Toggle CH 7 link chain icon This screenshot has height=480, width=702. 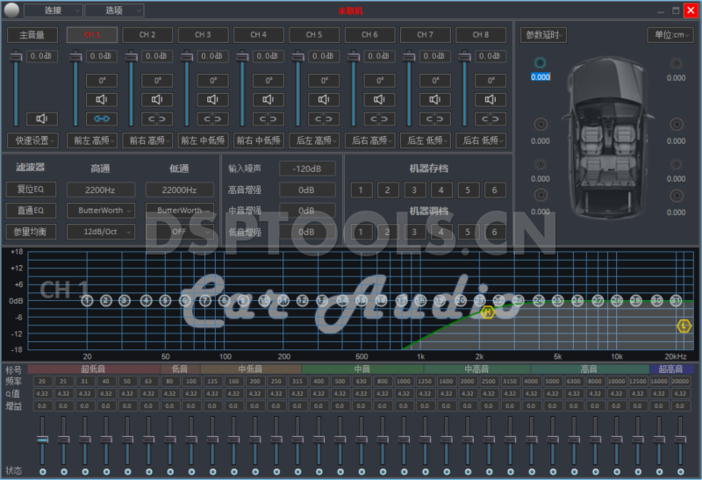click(x=434, y=118)
